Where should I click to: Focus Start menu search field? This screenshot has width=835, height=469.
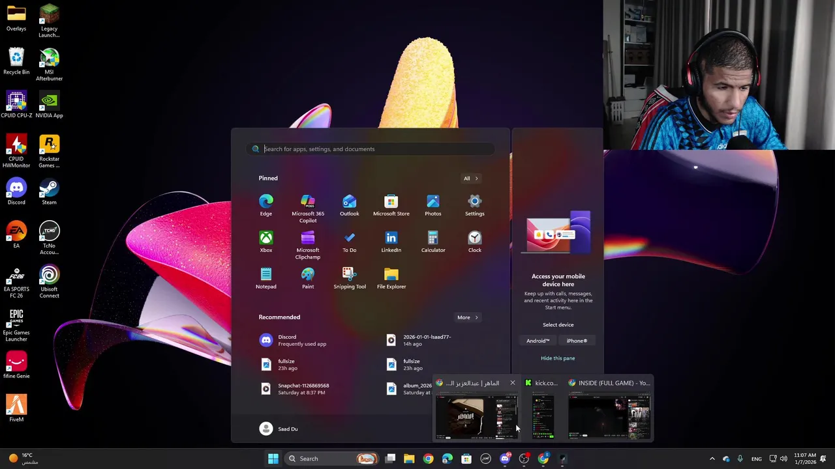(x=370, y=149)
